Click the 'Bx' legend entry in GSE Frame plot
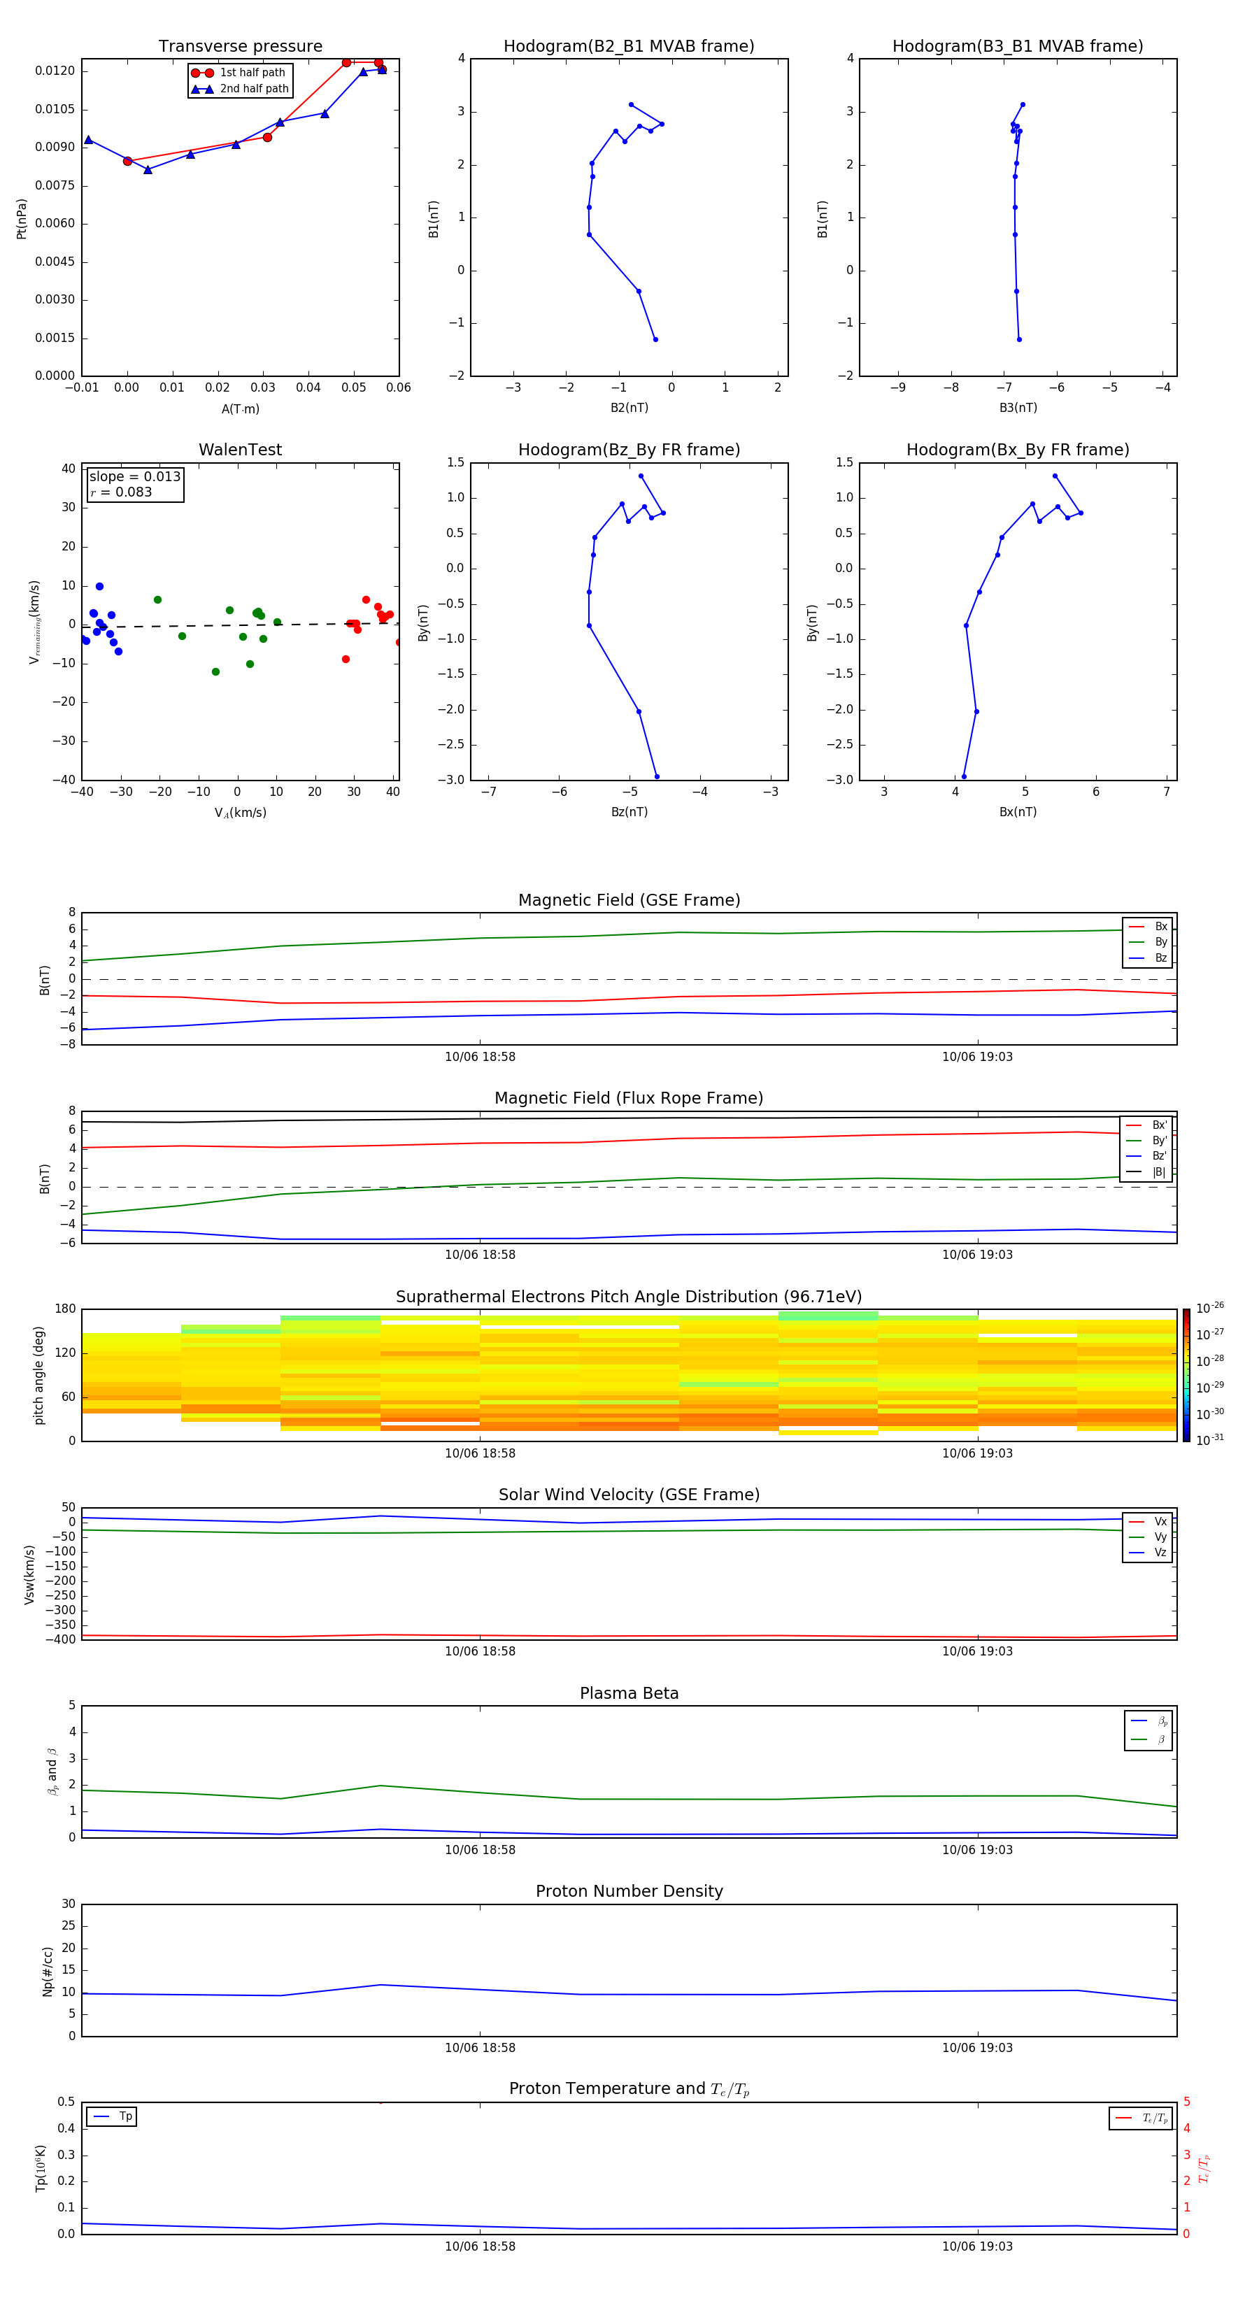1259x2308 pixels. [x=1148, y=927]
